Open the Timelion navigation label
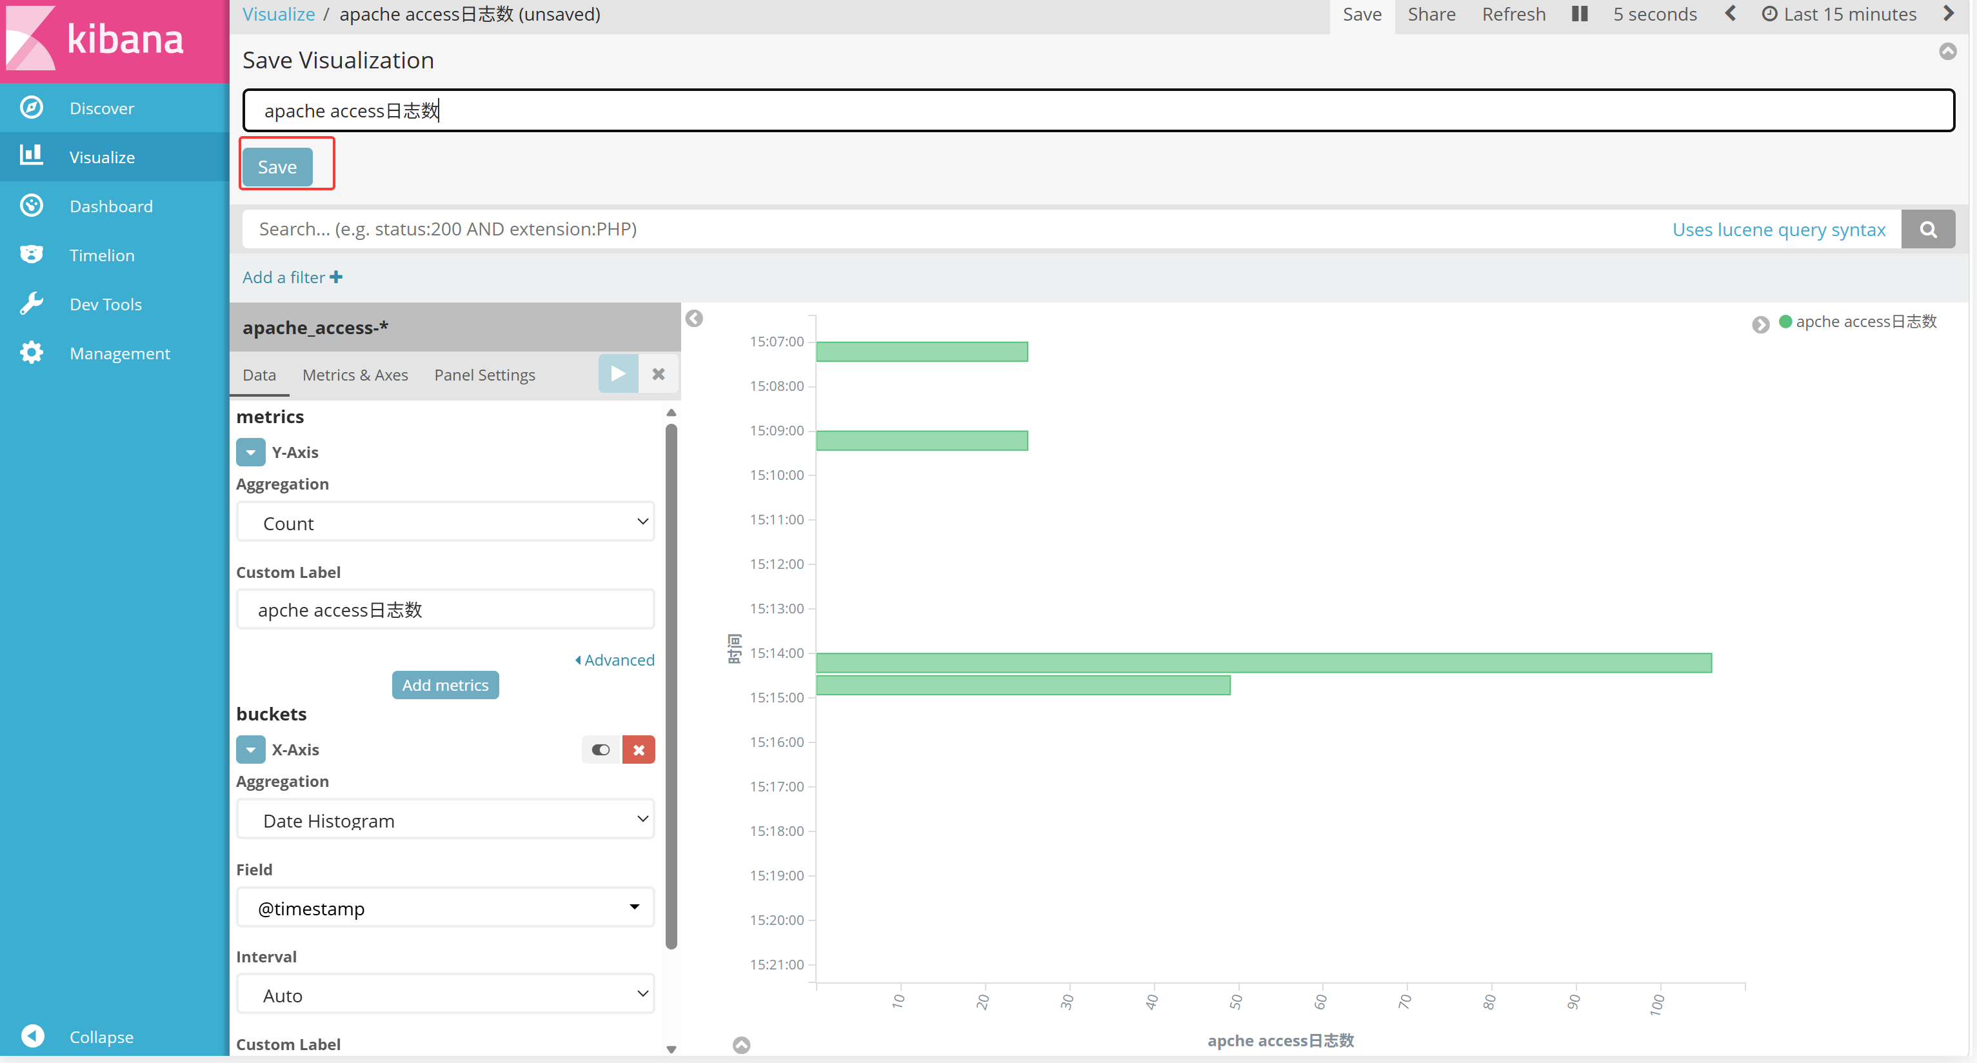 coord(102,255)
